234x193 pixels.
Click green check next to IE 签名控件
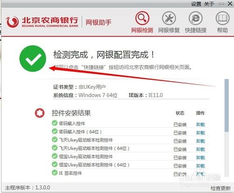tap(55, 172)
